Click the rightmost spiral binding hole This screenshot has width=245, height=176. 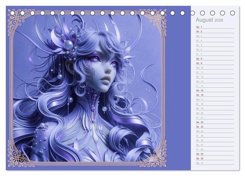tap(232, 13)
